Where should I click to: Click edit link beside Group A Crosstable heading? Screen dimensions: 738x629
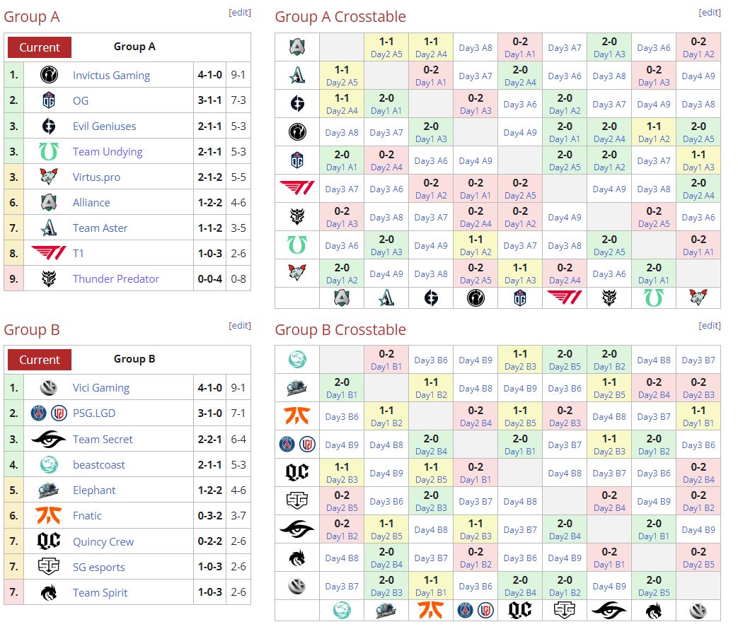[710, 13]
